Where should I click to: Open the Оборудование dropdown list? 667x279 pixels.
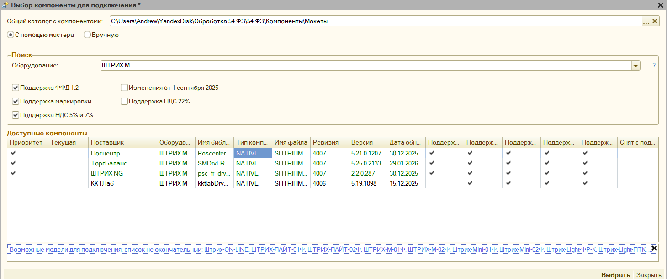click(635, 66)
